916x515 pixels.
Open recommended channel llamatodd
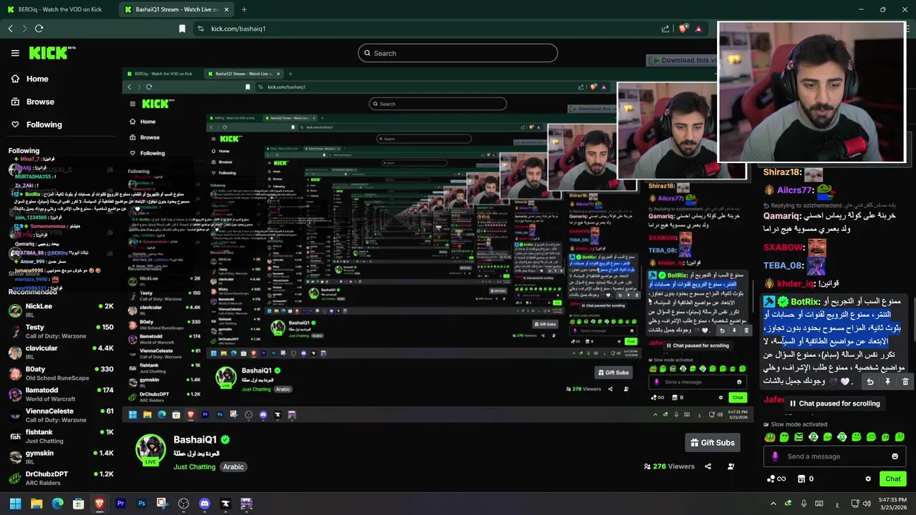[61, 394]
